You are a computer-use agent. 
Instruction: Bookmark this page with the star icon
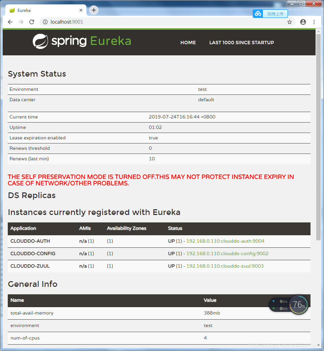[x=290, y=22]
